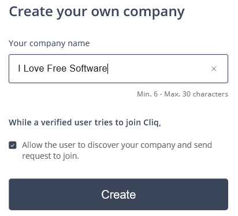This screenshot has width=238, height=216.
Task: Uncheck the discover your company checkbox
Action: pos(13,145)
